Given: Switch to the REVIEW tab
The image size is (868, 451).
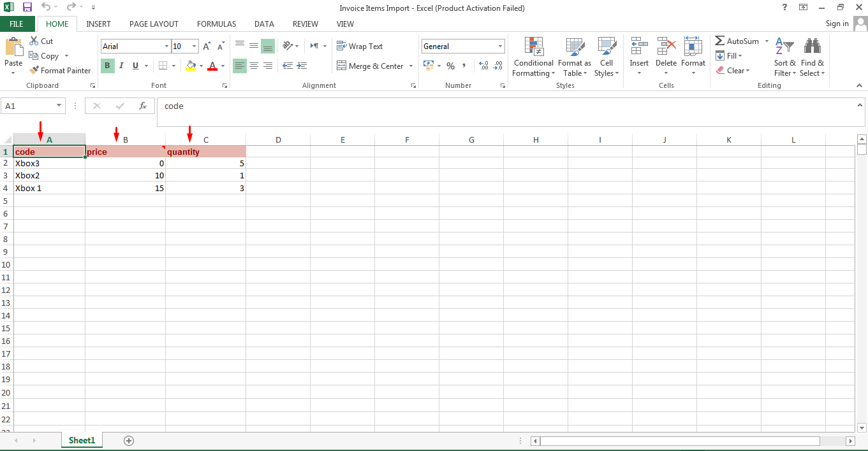Looking at the screenshot, I should pos(305,24).
